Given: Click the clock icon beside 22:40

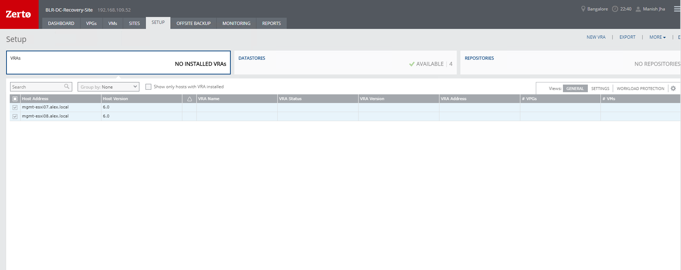Looking at the screenshot, I should 615,9.
